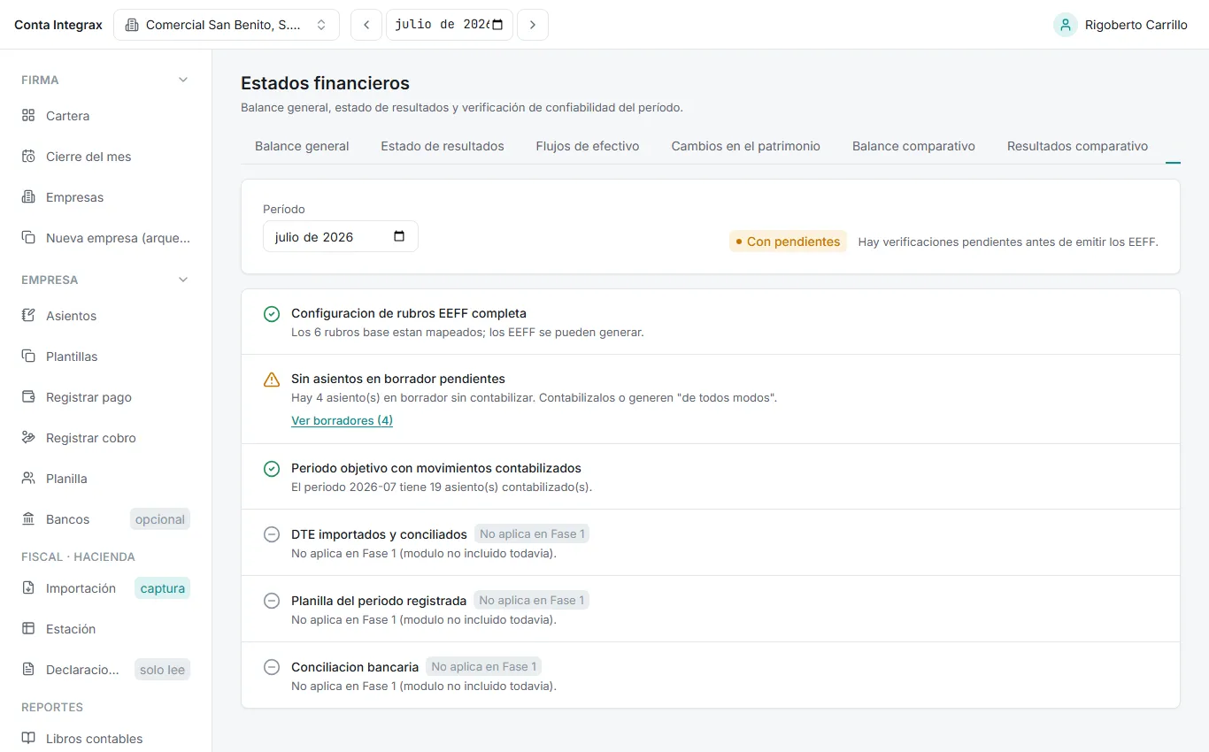
Task: Click the solo lee badge beside Declaraciones
Action: [162, 670]
